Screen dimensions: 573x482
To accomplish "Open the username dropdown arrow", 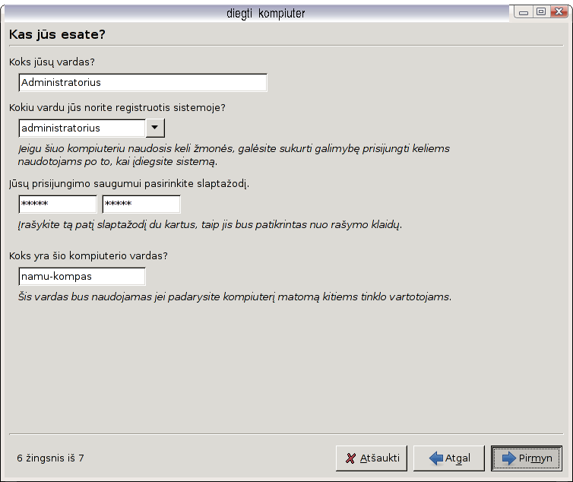I will pos(155,128).
